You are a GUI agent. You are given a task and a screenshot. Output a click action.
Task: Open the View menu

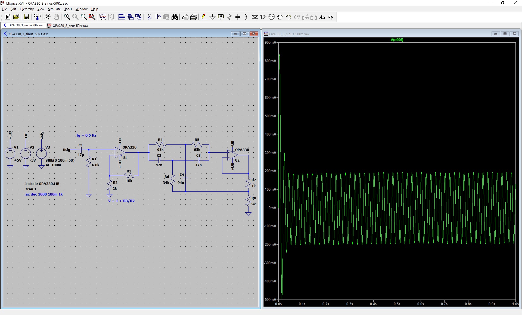(41, 9)
